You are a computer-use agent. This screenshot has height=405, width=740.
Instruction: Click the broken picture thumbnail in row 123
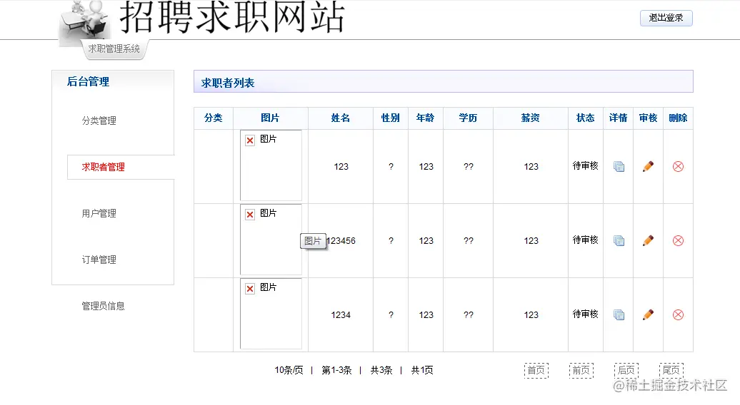(271, 165)
